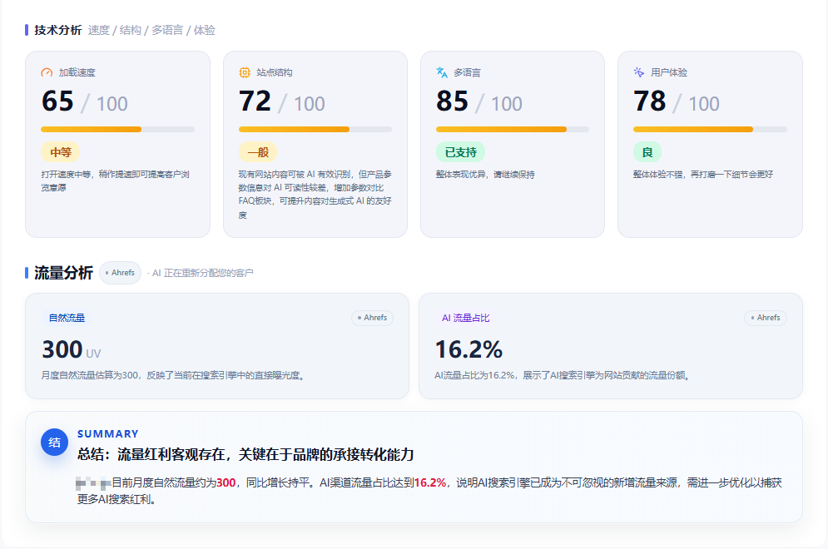Viewport: 828px width, 549px height.
Task: Click the loading speed gauge icon
Action: coord(47,73)
